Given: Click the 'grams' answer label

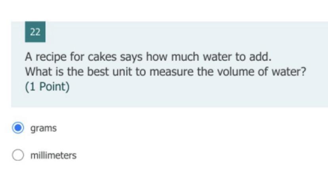Looking at the screenshot, I should pyautogui.click(x=44, y=128).
